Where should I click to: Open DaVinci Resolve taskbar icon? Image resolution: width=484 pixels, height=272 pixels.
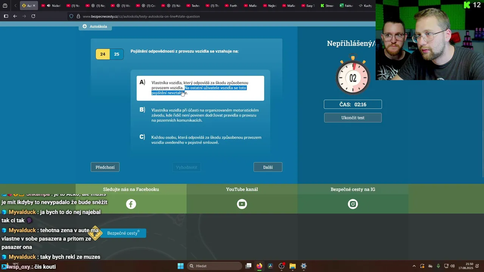[x=270, y=266]
